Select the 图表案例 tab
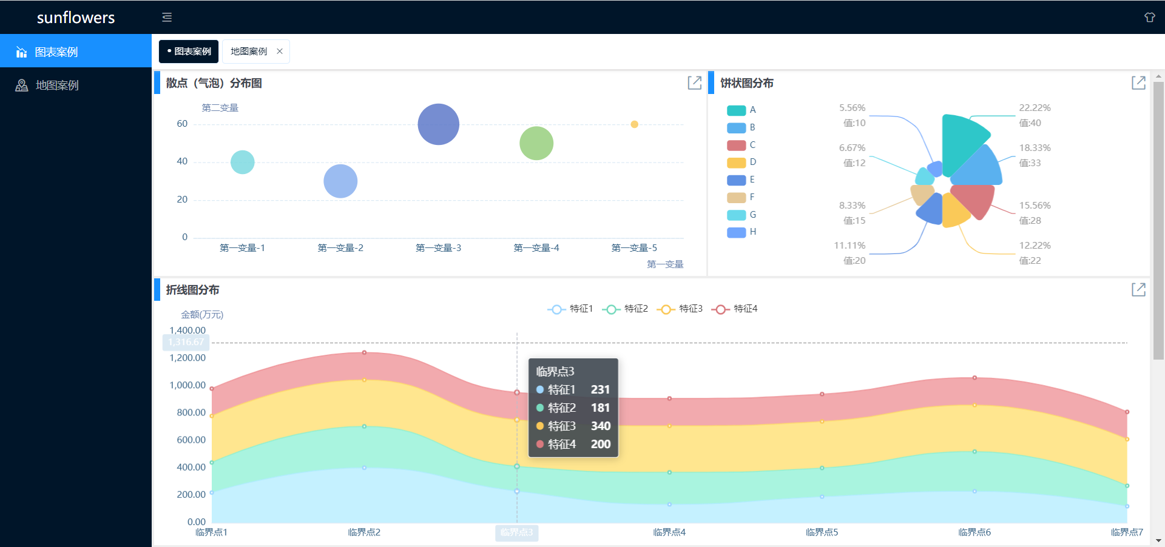The height and width of the screenshot is (547, 1165). [189, 52]
